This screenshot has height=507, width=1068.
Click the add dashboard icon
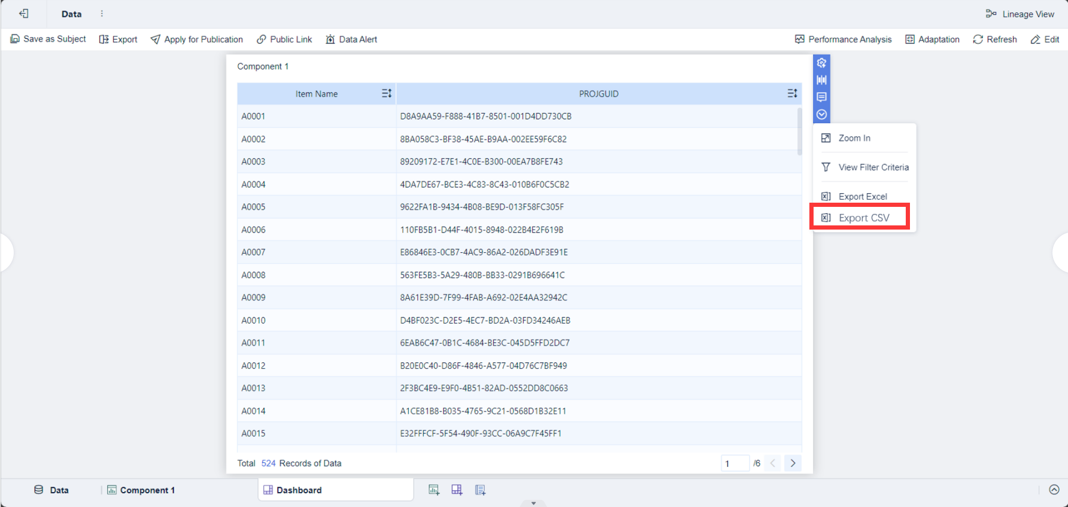tap(457, 490)
